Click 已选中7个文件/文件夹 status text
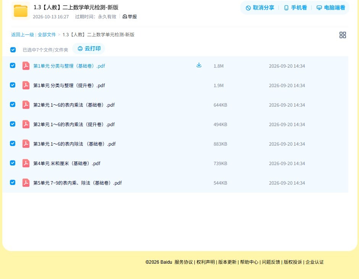Image resolution: width=359 pixels, height=279 pixels. point(45,50)
